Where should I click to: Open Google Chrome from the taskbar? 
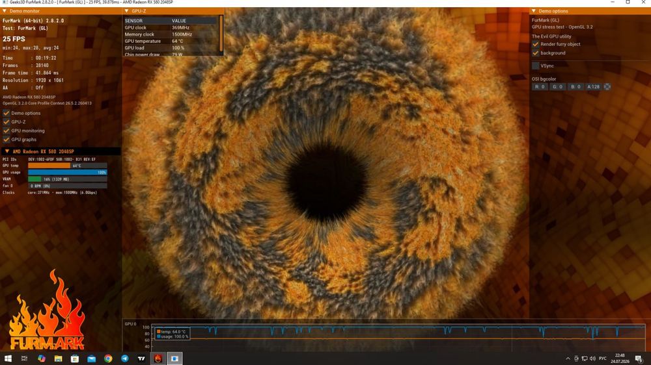tap(108, 359)
